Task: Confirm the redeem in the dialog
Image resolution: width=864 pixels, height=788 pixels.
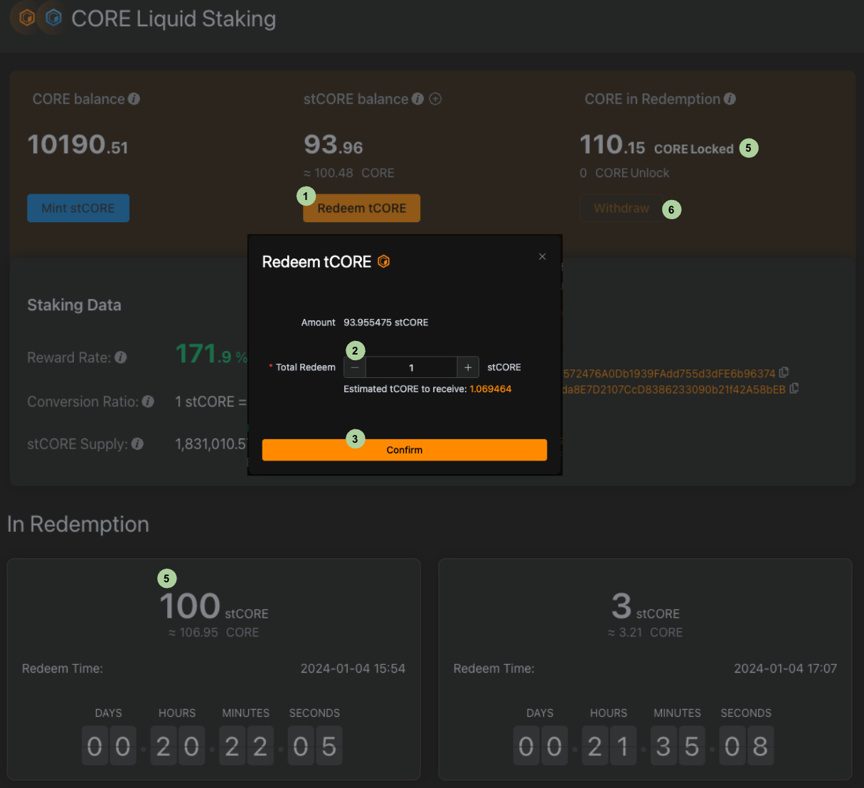Action: tap(404, 450)
